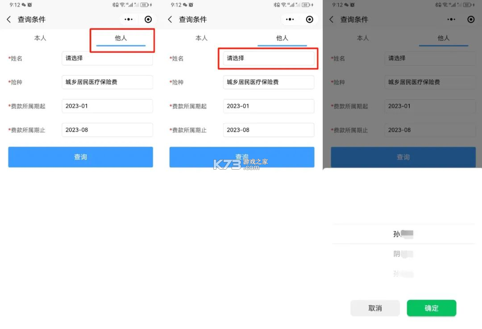Open the ··· menu on the rightmost screen
Screen dimensions: 482x329
(x=451, y=19)
